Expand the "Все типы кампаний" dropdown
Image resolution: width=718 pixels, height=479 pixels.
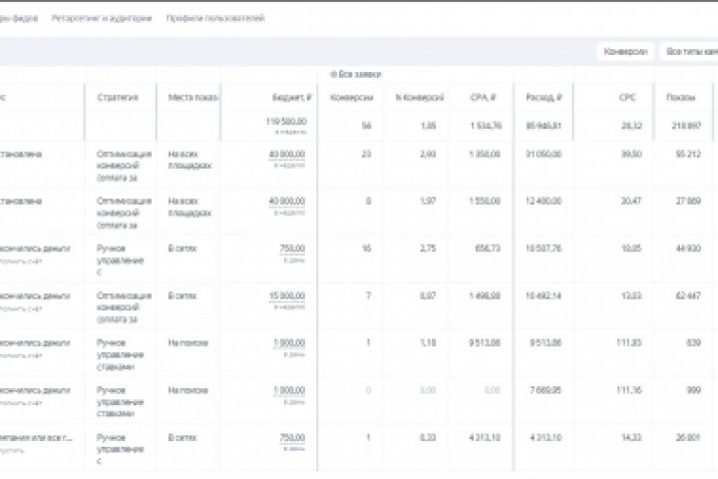tap(690, 51)
